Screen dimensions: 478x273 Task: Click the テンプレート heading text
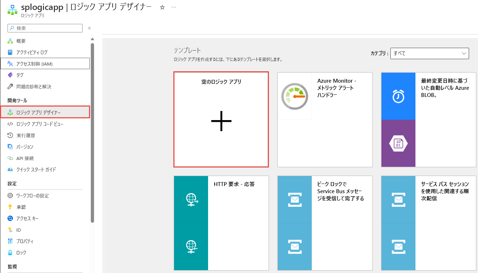[x=187, y=50]
